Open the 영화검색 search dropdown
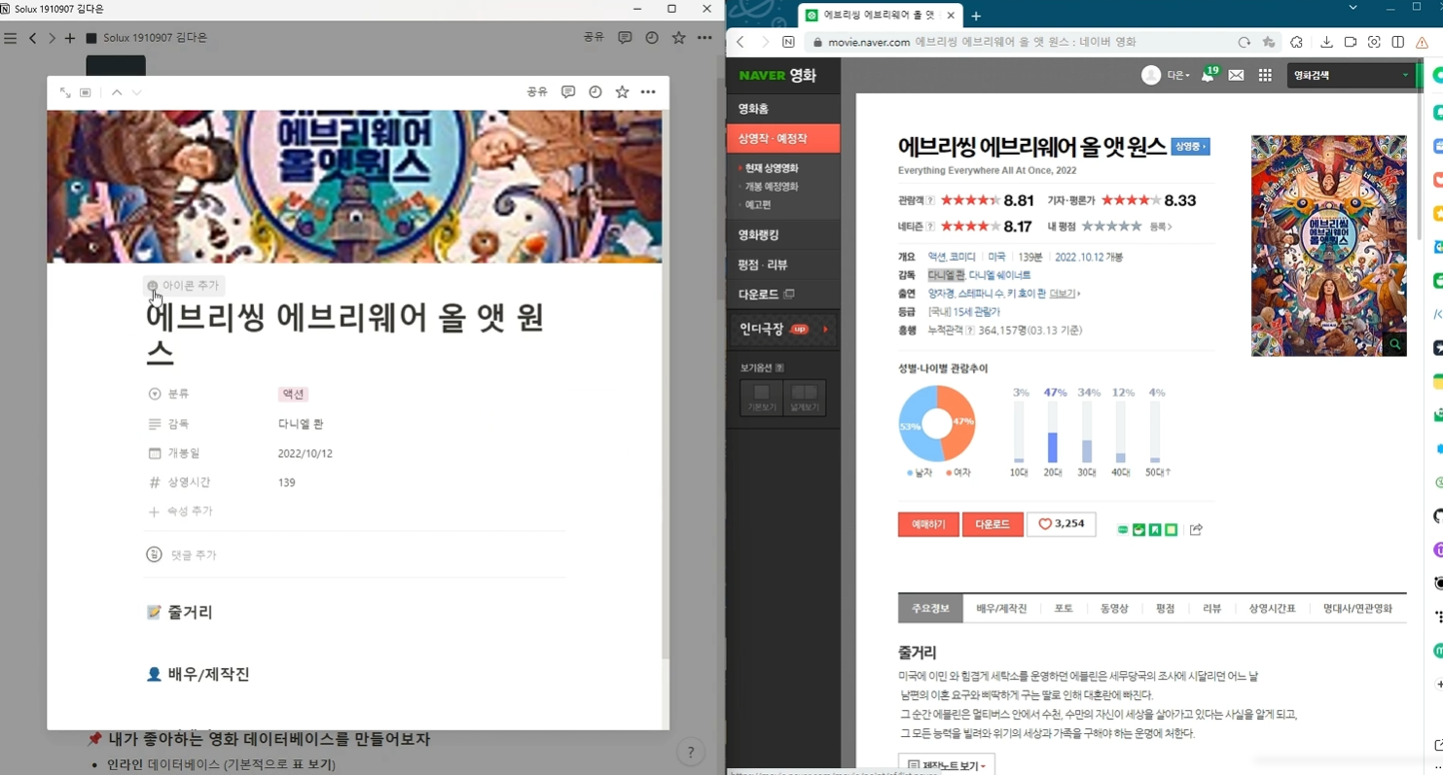Screen dimensions: 1443x775 coord(1405,75)
